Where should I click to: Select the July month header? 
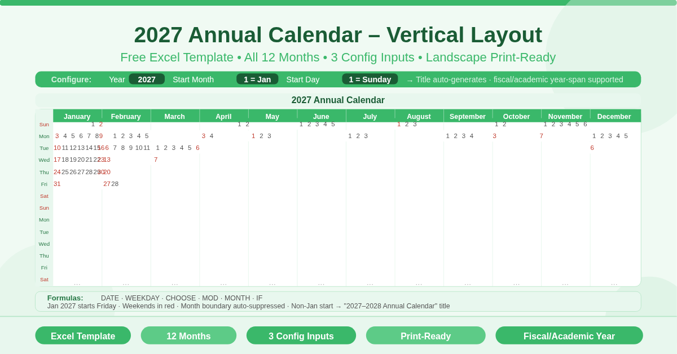pos(370,116)
